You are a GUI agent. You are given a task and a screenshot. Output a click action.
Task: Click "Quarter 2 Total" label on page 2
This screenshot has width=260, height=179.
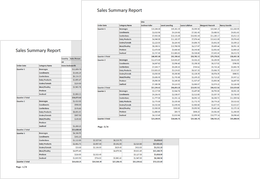[x=104, y=87]
